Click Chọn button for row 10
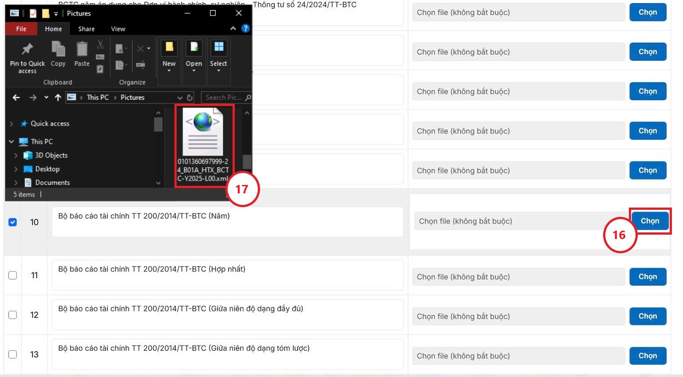The width and height of the screenshot is (683, 377). click(x=650, y=221)
